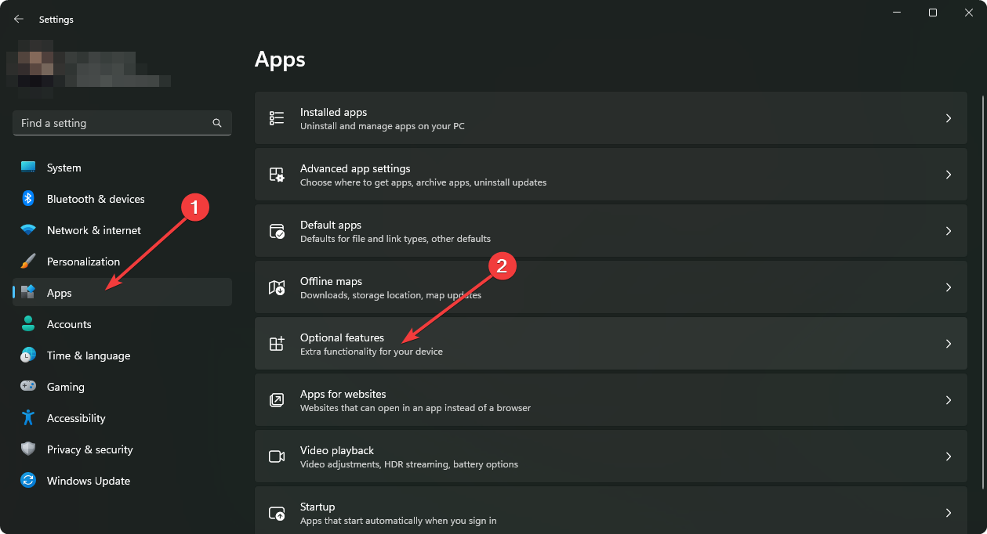The width and height of the screenshot is (987, 534).
Task: Click the Advanced app settings icon
Action: coord(277,175)
